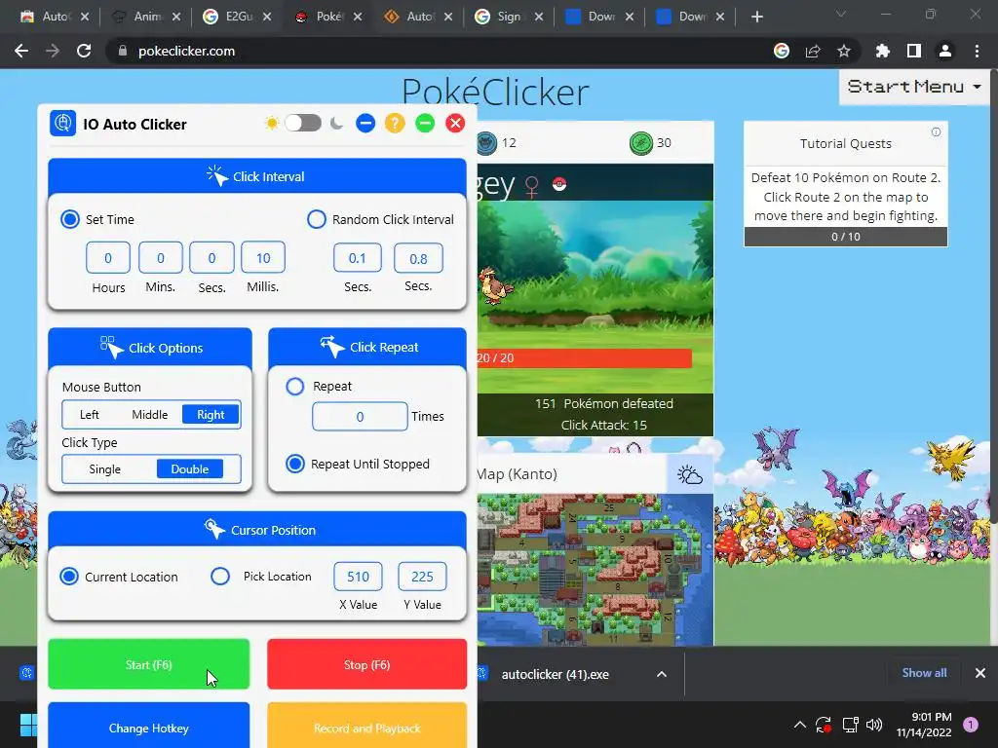998x748 pixels.
Task: Open the system tray hidden icons chevron
Action: point(800,724)
